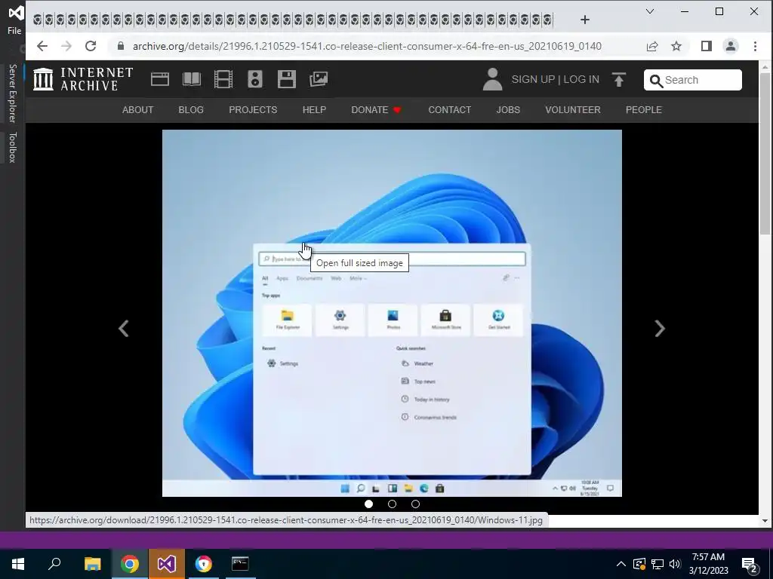Open the Texts book icon

tap(191, 79)
